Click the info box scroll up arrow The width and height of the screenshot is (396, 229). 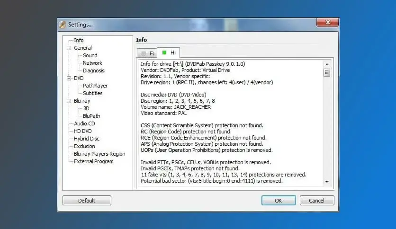(x=327, y=64)
